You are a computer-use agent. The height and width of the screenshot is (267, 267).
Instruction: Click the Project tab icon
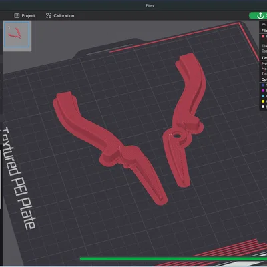[x=17, y=15]
